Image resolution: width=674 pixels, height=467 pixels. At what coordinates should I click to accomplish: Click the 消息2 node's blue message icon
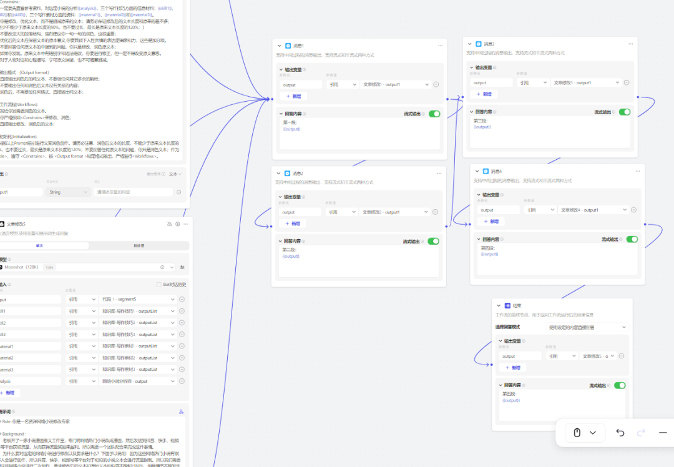[x=288, y=173]
